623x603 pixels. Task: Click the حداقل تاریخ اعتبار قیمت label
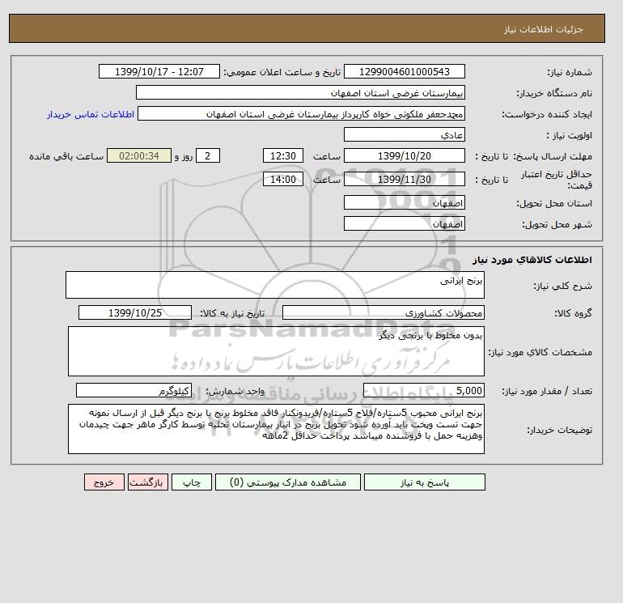click(x=557, y=180)
